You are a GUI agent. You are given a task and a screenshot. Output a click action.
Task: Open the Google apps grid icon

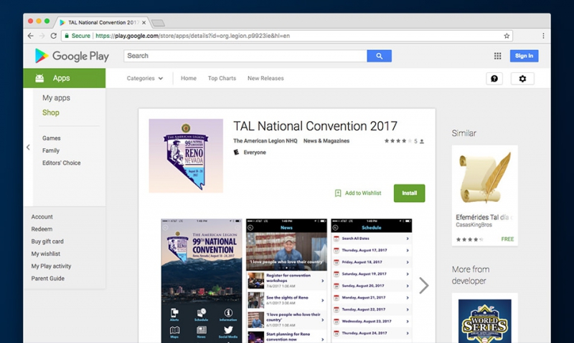point(497,56)
